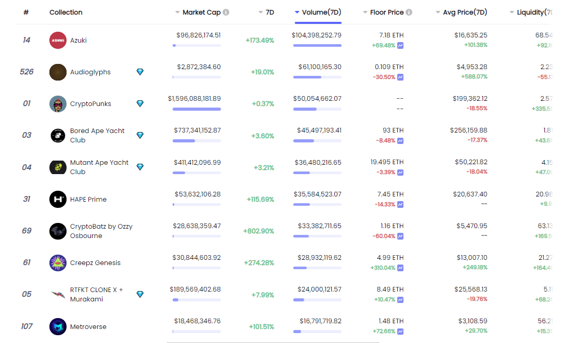Click Creepz Genesis floor price 4.99 ETH
The image size is (561, 343).
(390, 258)
